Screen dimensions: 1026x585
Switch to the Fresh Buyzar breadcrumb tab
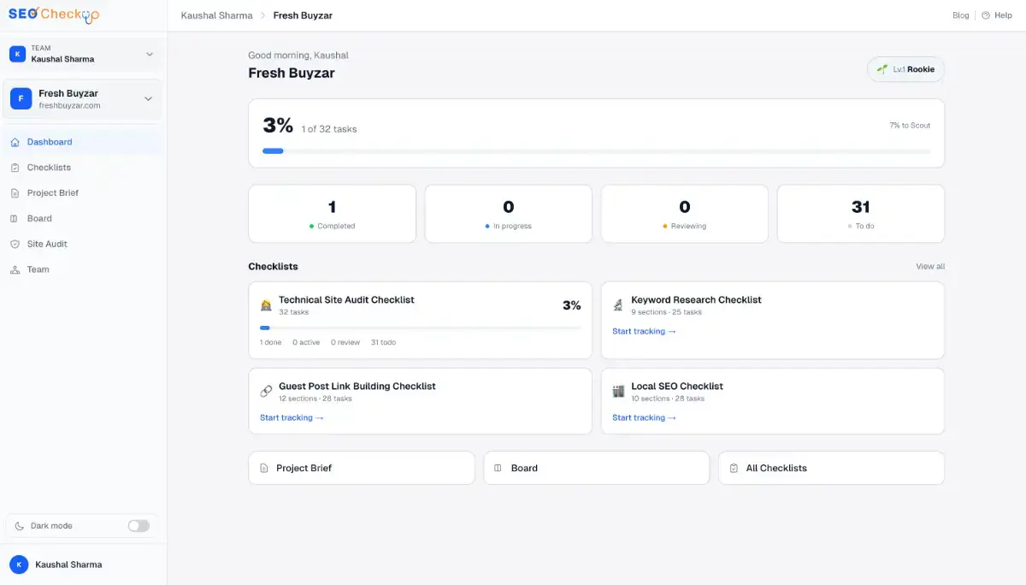303,15
